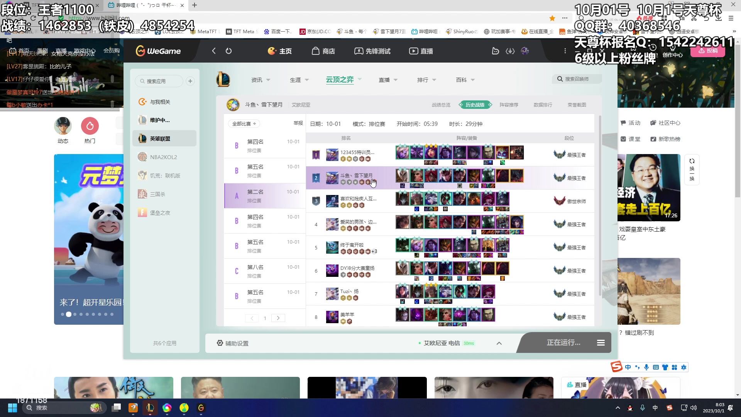Go back with WeGame back arrow
The width and height of the screenshot is (741, 417).
tap(214, 51)
